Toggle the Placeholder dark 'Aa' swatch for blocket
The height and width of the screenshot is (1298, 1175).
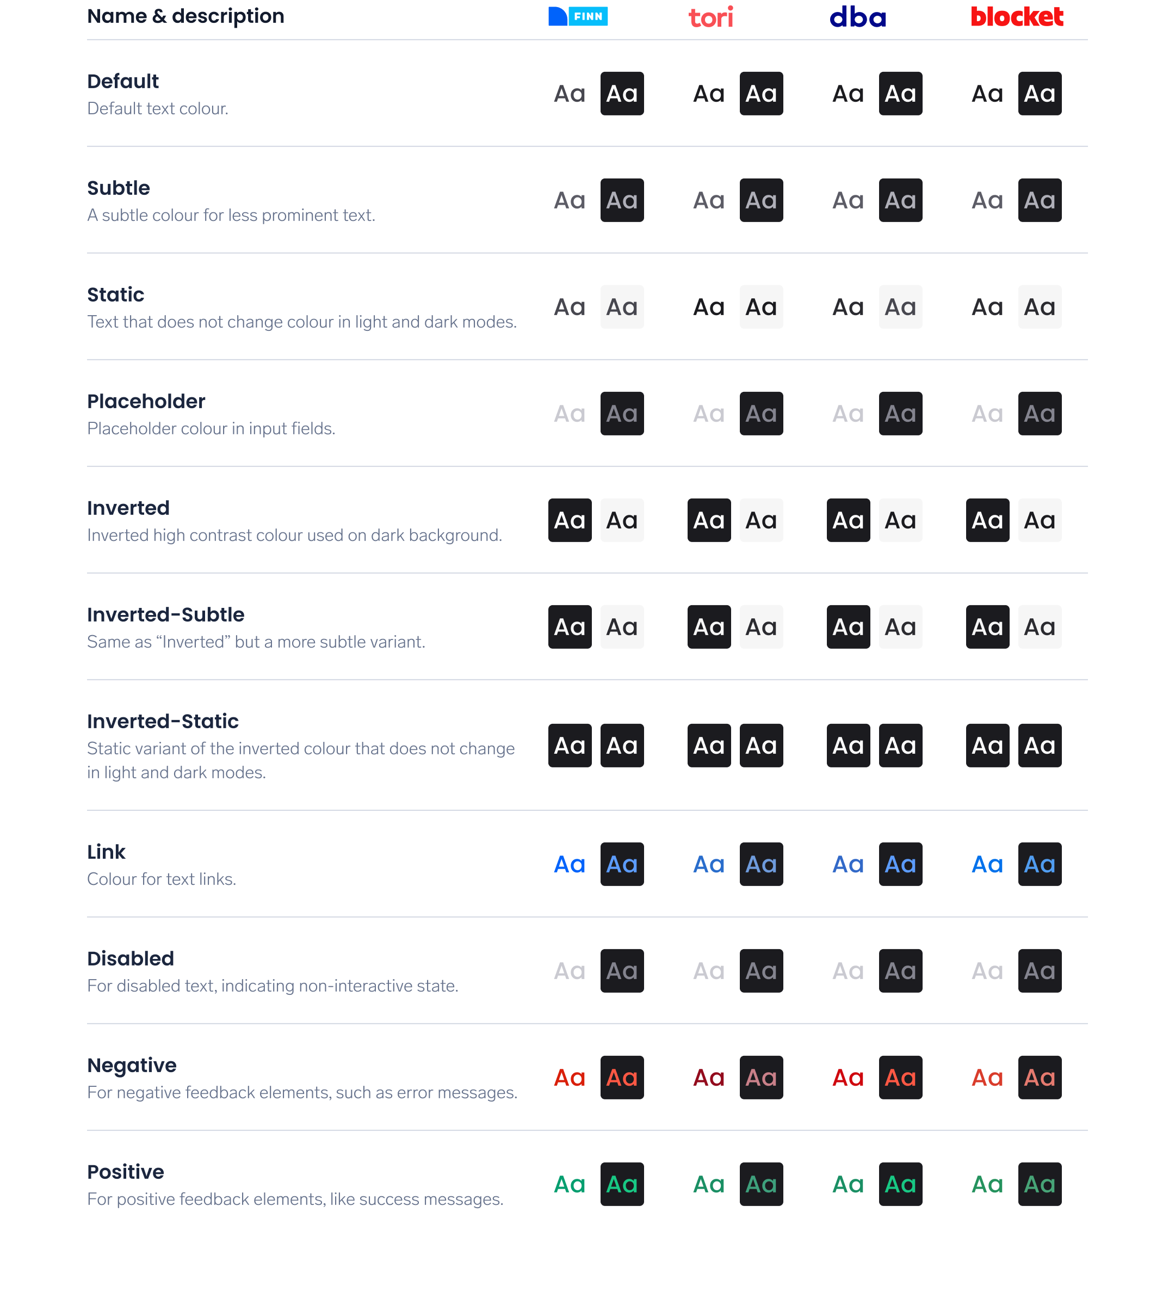tap(1037, 414)
